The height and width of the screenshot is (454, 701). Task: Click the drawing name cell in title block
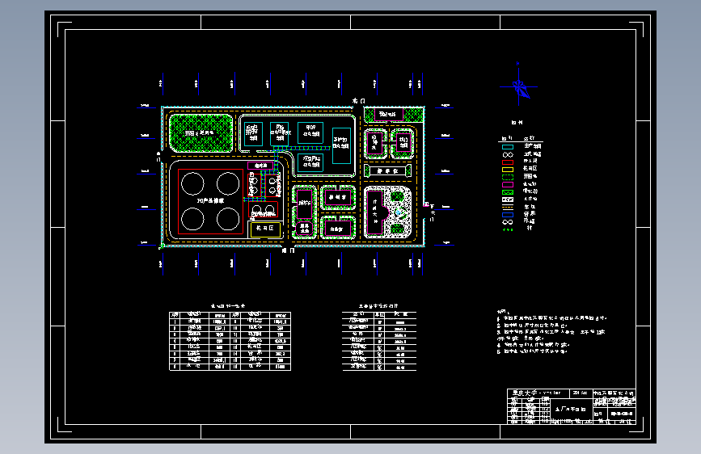point(571,409)
